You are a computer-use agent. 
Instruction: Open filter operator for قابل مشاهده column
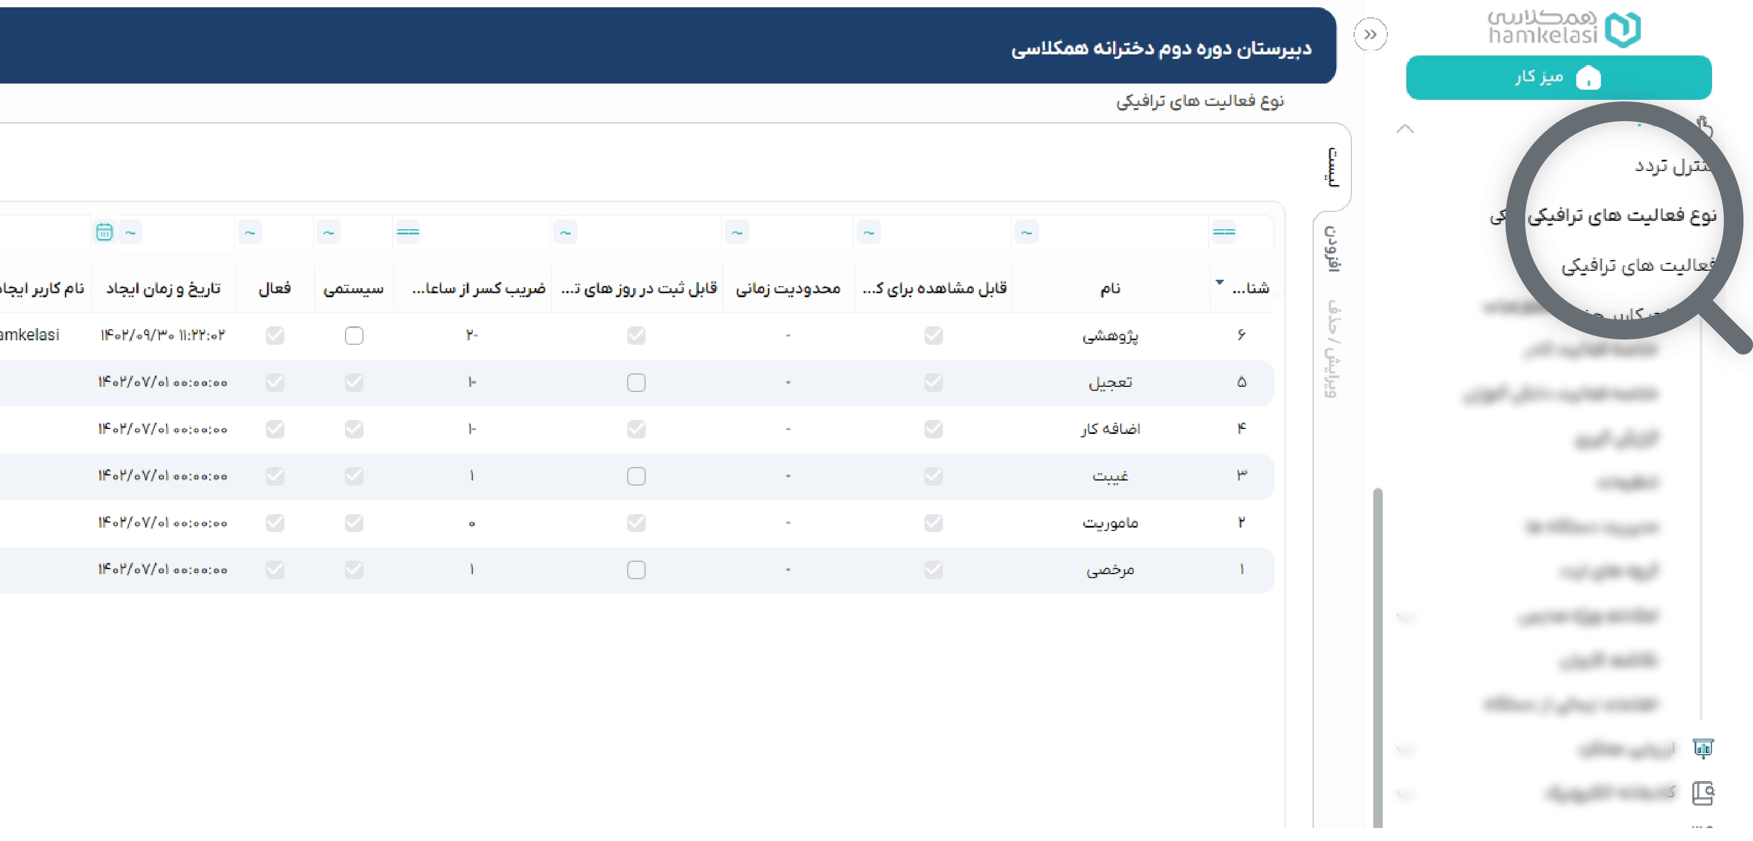[868, 232]
